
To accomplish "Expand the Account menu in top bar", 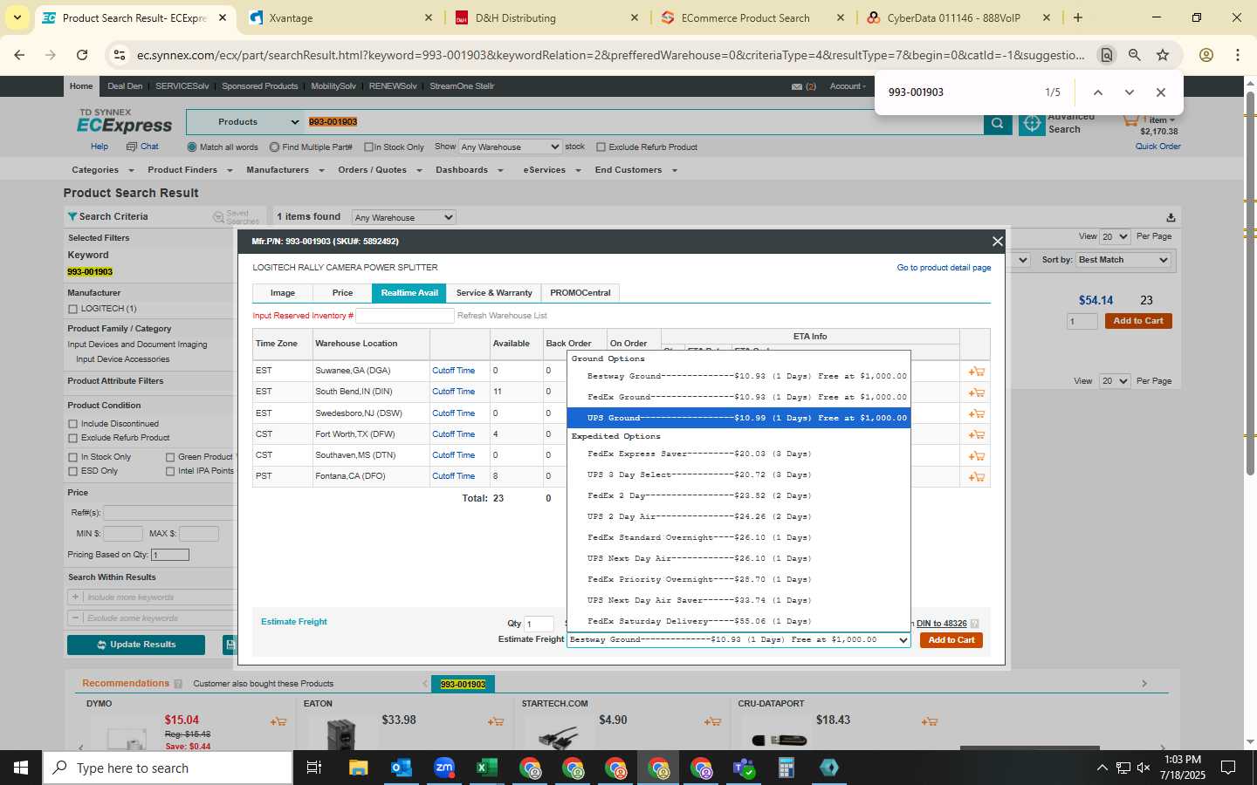I will coord(848,86).
